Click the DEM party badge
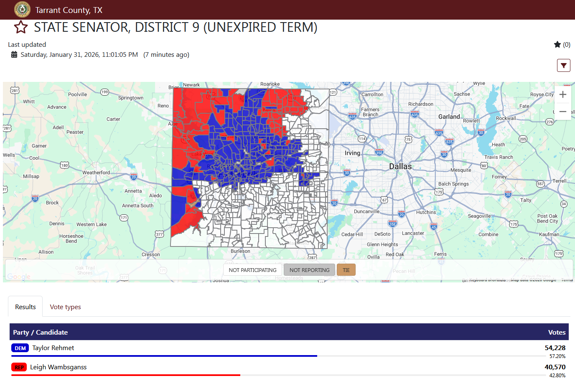575x381 pixels. tap(20, 348)
